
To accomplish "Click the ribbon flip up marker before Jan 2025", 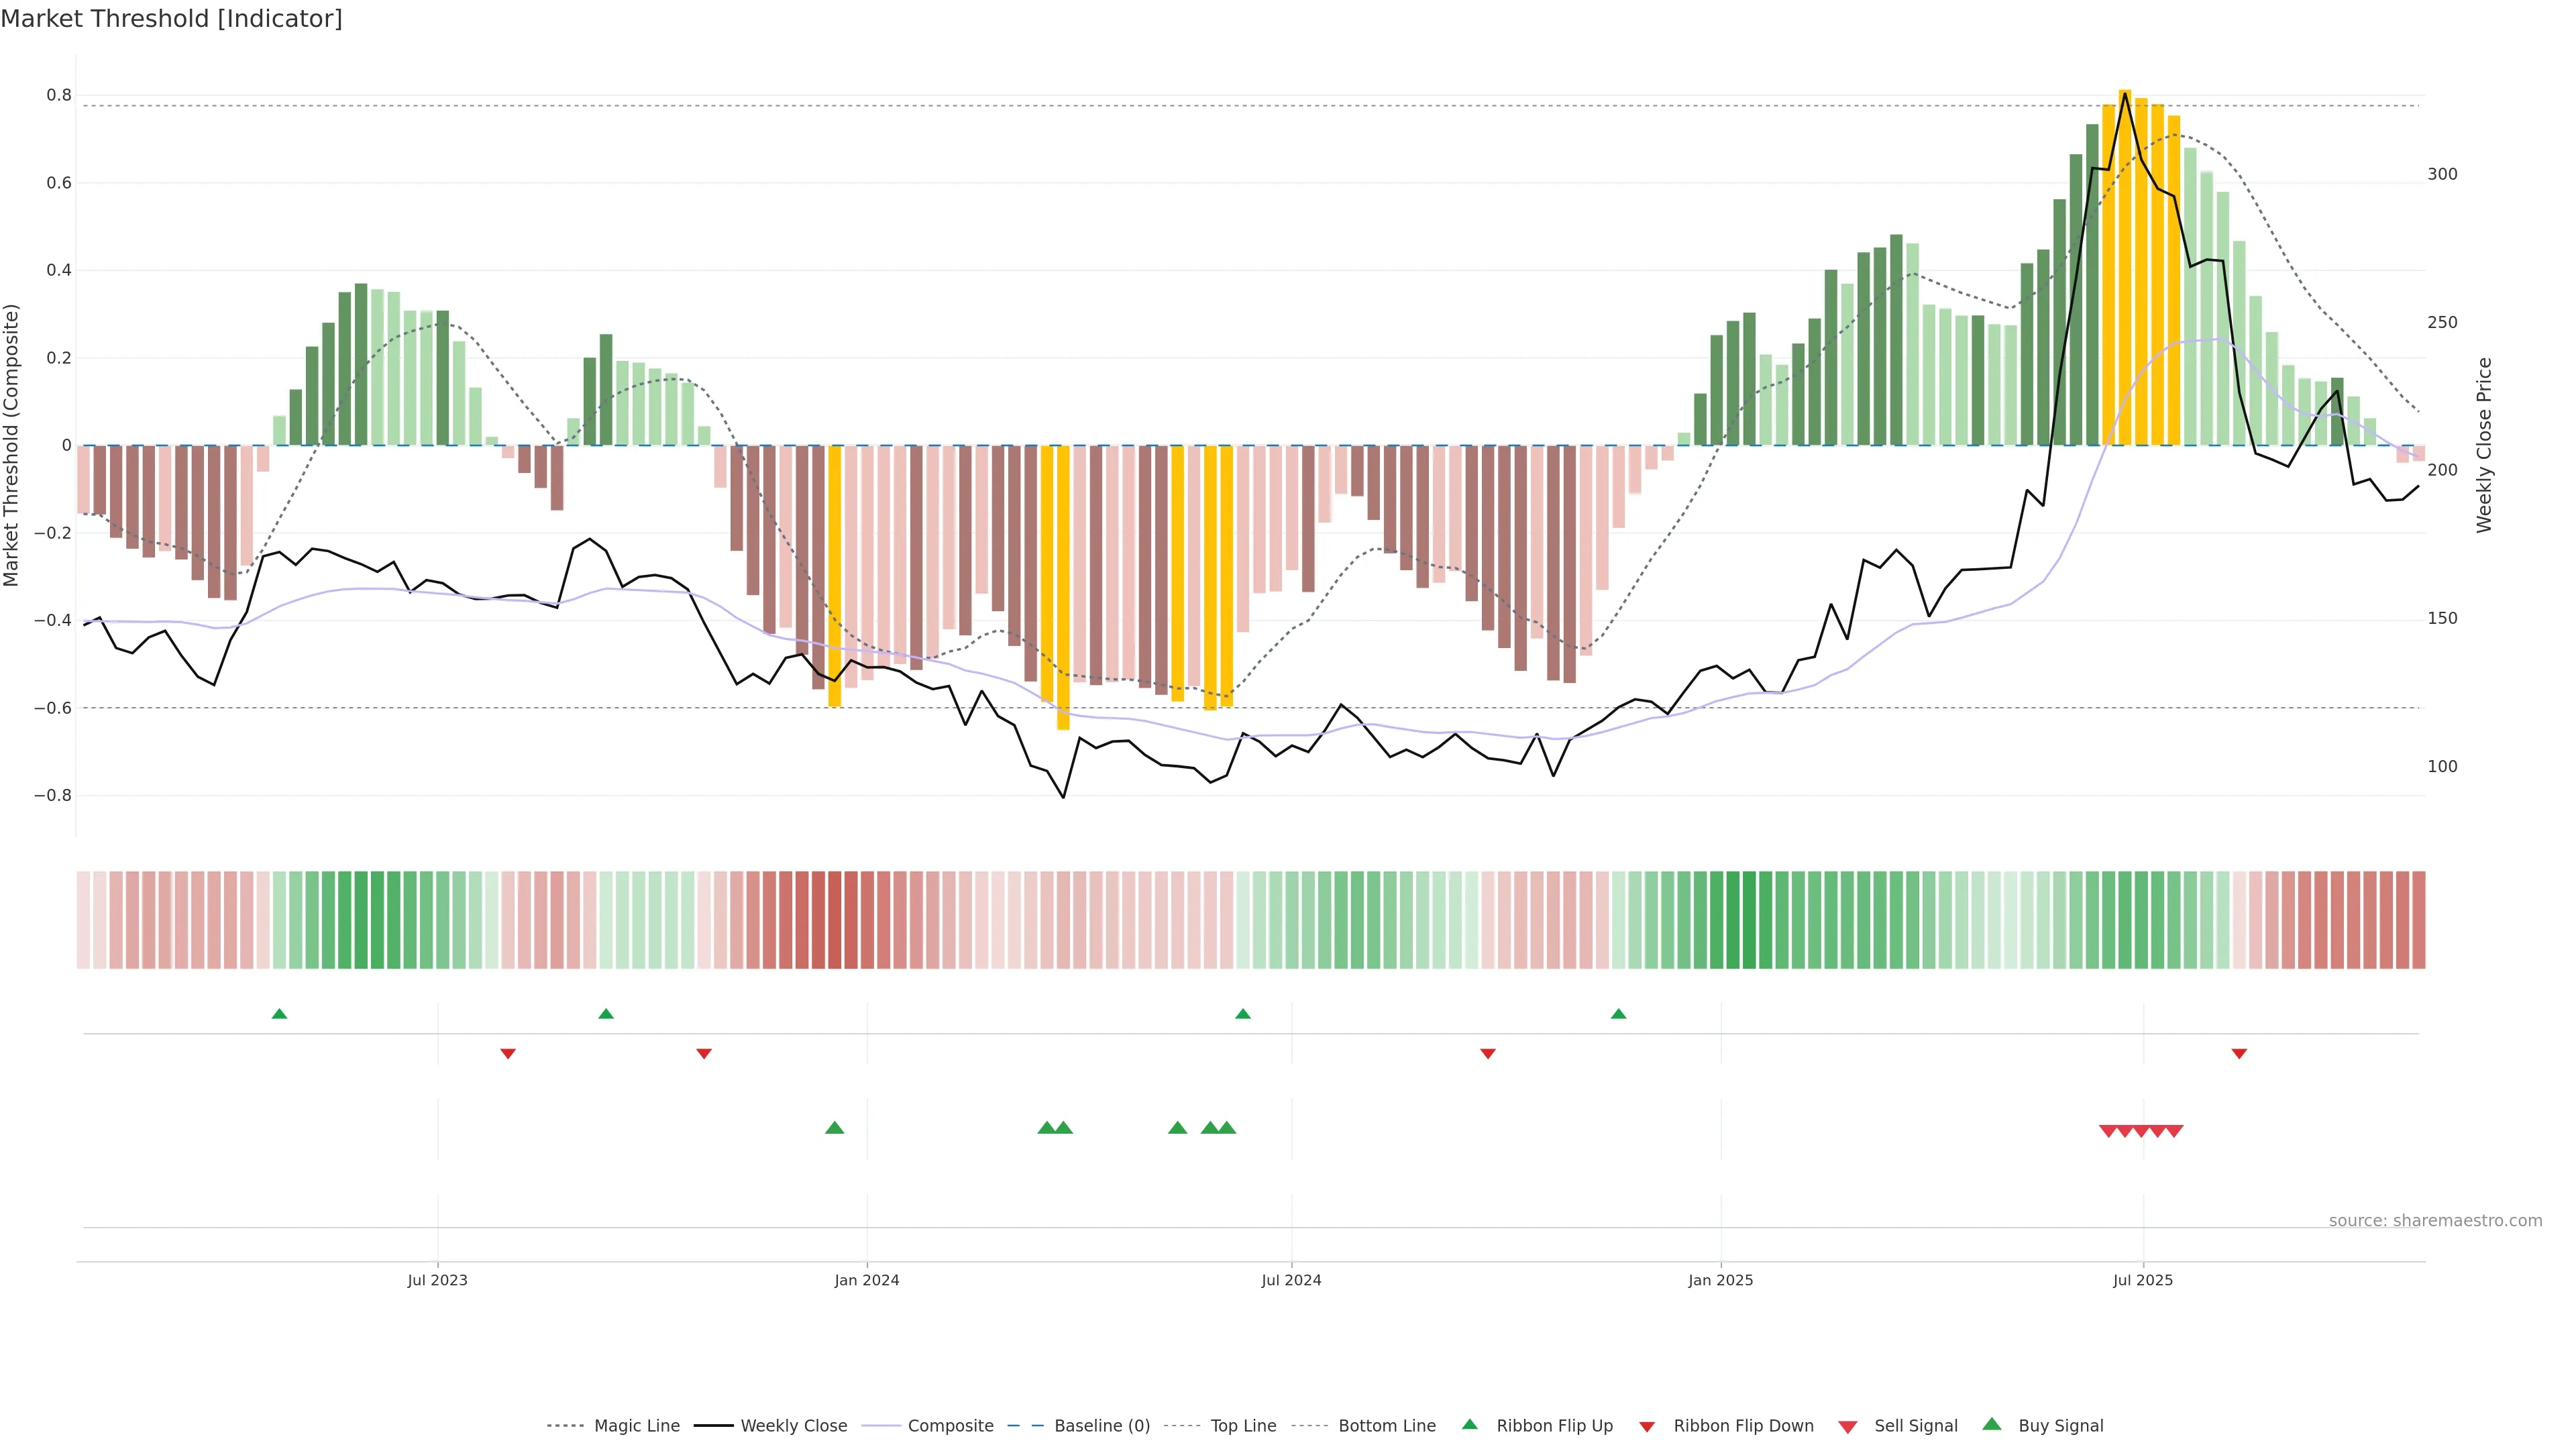I will tap(1619, 1014).
